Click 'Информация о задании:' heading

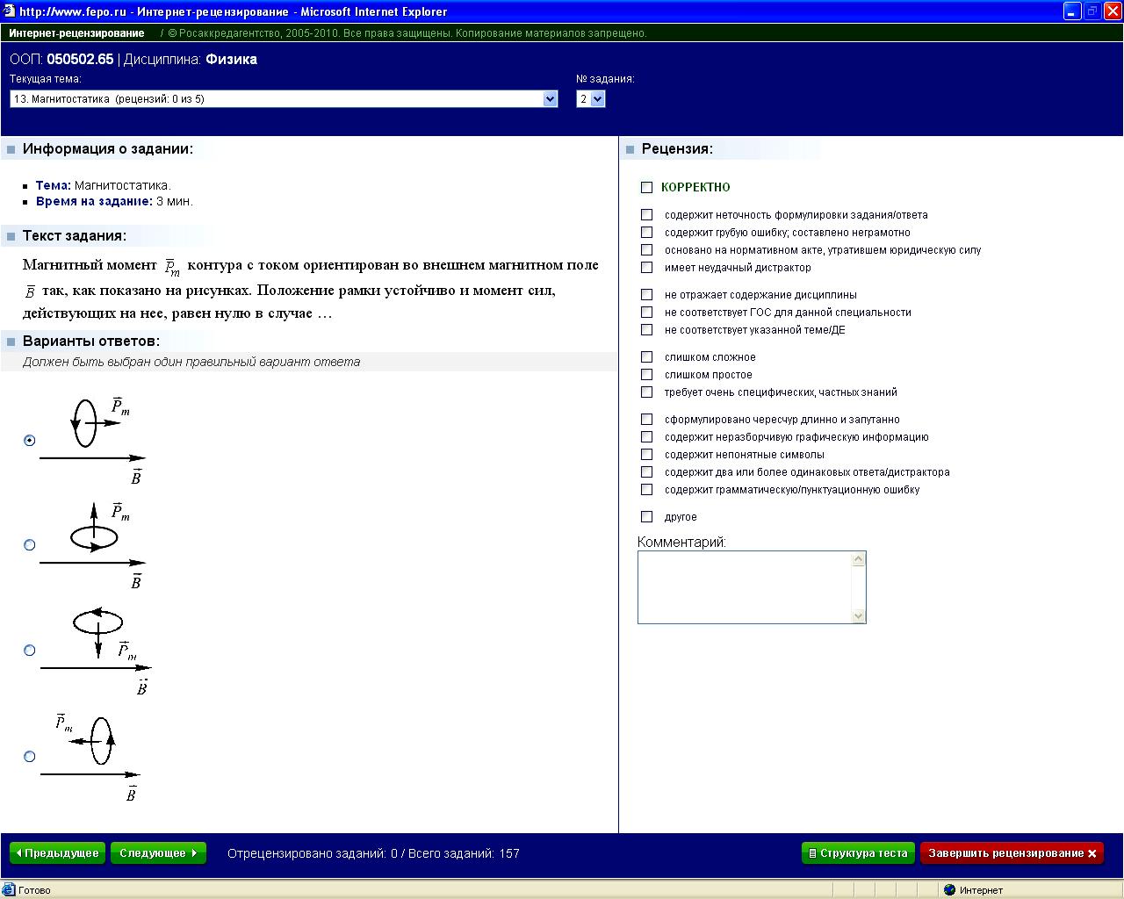(x=108, y=149)
